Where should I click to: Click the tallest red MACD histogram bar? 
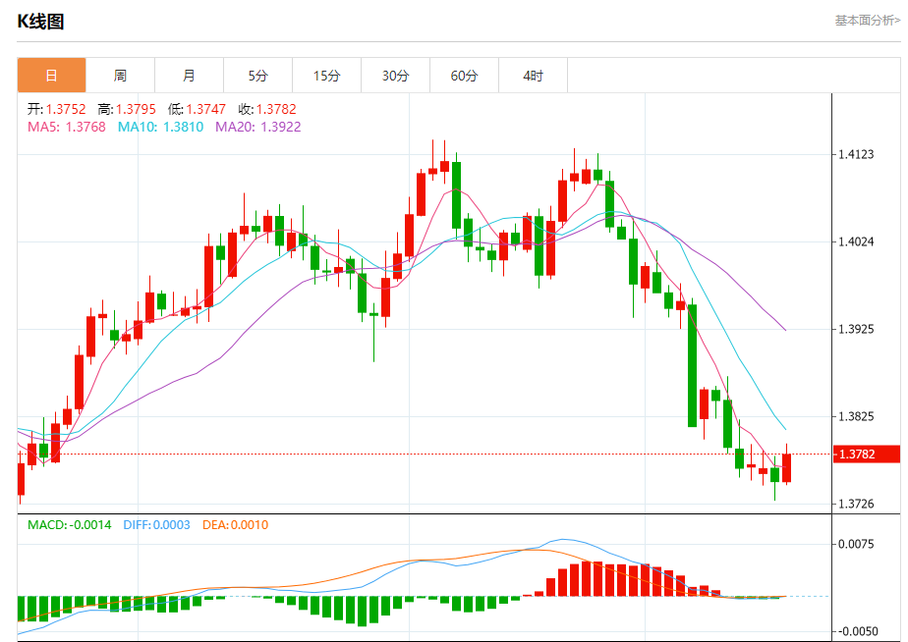coord(587,578)
